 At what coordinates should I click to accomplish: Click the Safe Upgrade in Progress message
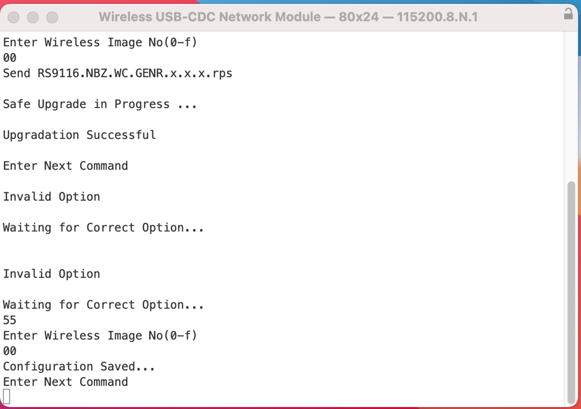point(99,104)
